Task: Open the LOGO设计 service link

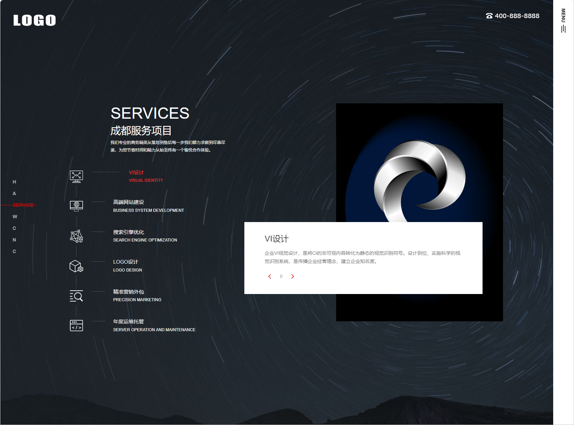Action: tap(126, 262)
